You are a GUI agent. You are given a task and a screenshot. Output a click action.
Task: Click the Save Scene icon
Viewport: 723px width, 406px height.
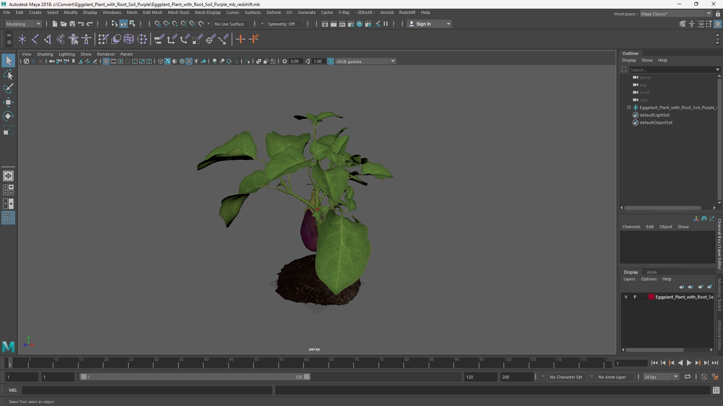(x=72, y=24)
